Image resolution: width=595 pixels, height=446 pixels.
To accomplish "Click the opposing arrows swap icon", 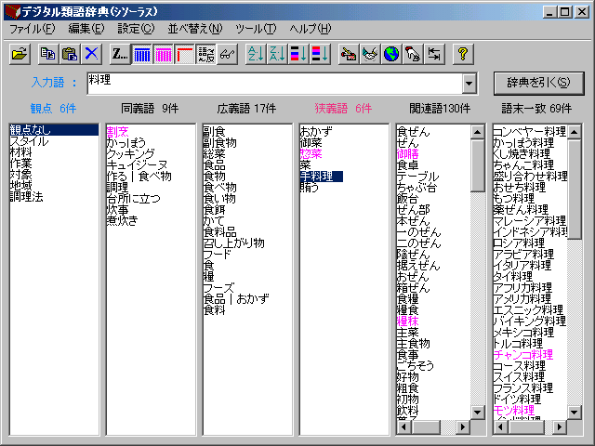I will tap(434, 54).
